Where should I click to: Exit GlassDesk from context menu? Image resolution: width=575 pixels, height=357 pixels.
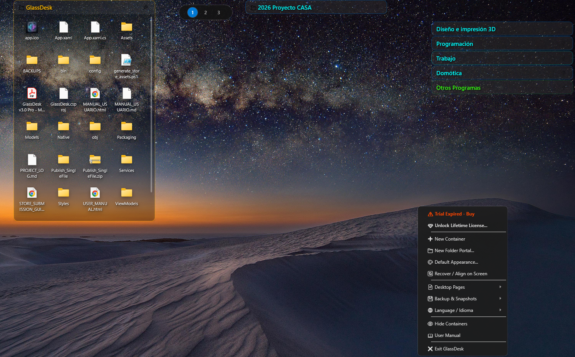point(462,349)
